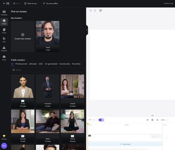Open the How to use guide
Screen dimensions: 175x150
coord(30,4)
